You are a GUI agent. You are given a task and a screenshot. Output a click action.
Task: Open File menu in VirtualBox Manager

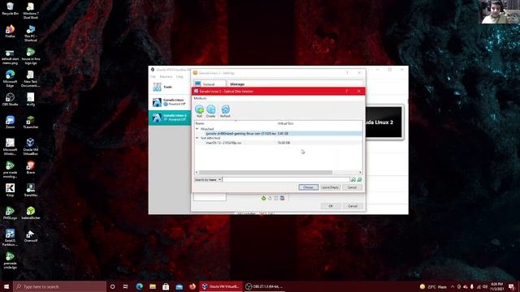click(x=153, y=77)
